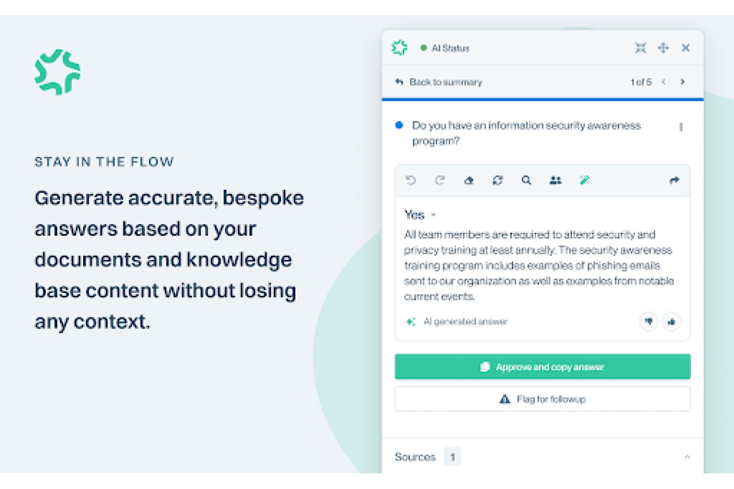Click the green magic wand icon
Viewport: 734px width, 489px height.
coord(584,180)
